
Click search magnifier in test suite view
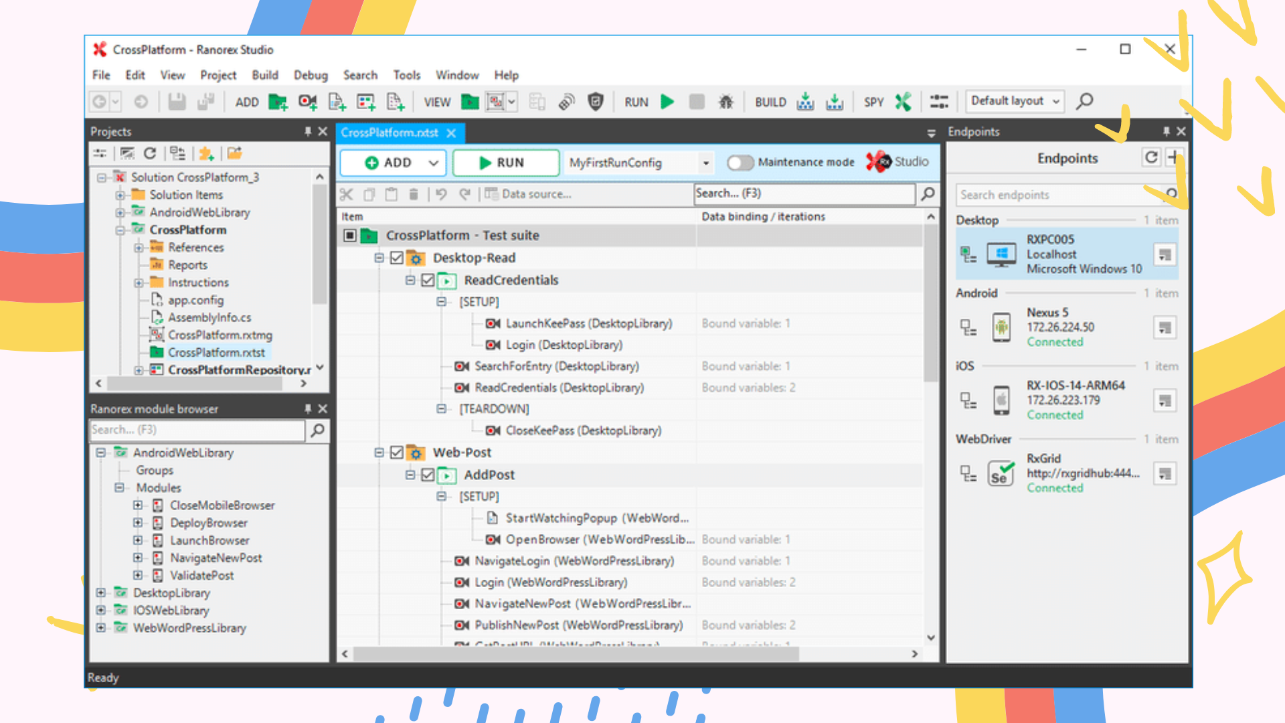[928, 194]
